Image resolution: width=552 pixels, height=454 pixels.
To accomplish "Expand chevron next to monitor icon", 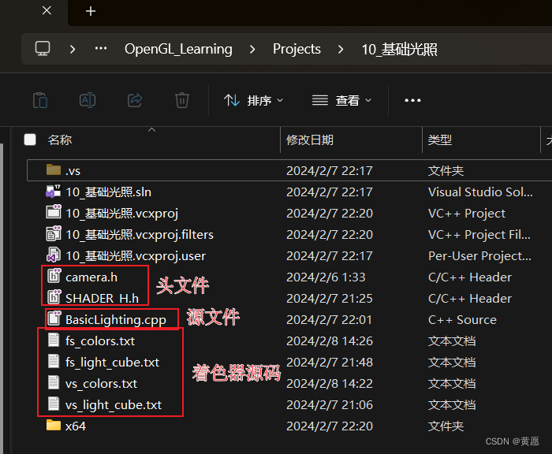I will (x=73, y=49).
